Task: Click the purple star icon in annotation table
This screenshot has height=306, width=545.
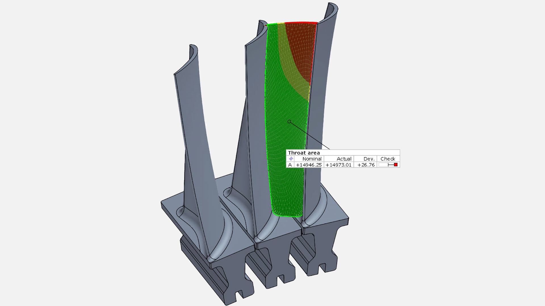Action: [x=291, y=159]
